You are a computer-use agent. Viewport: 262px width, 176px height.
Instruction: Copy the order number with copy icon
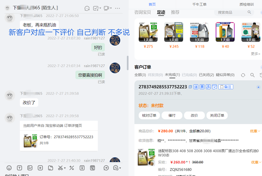pos(190,87)
